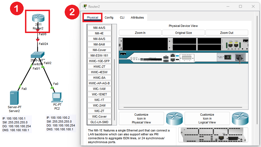Viewport: 261px width, 147px height.
Task: Click the Fa0/24 interface label
Action: click(43, 44)
